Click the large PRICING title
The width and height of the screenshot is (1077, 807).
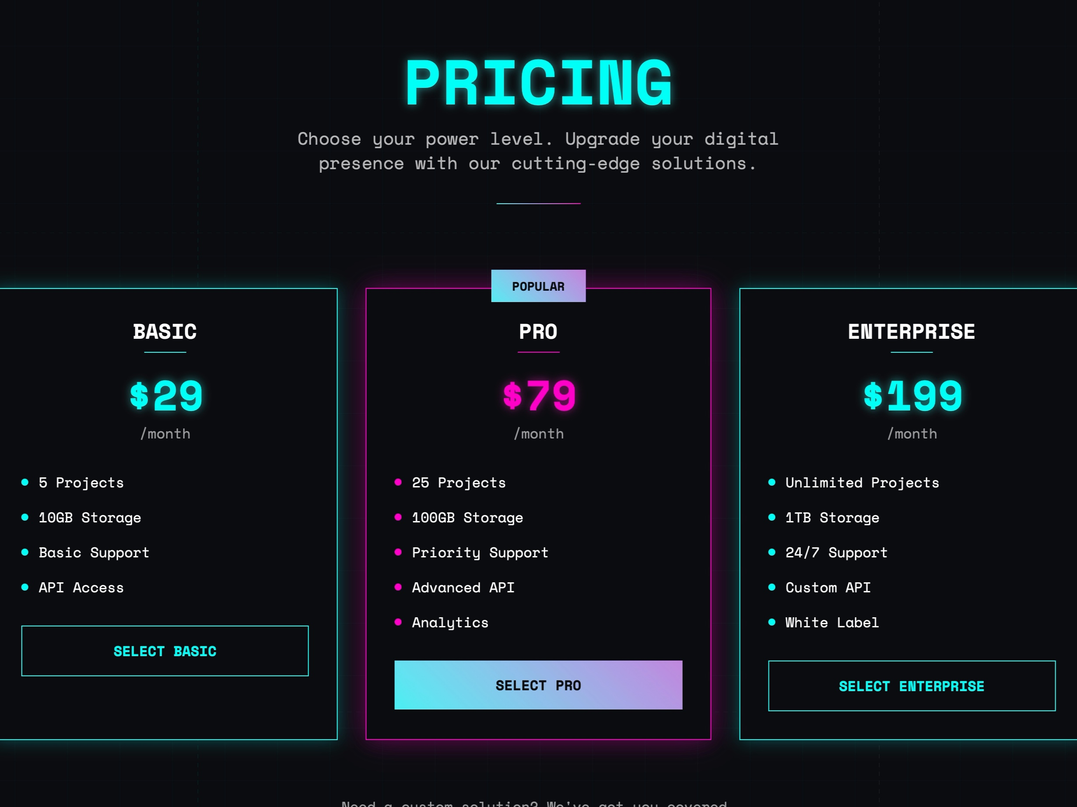click(x=538, y=83)
